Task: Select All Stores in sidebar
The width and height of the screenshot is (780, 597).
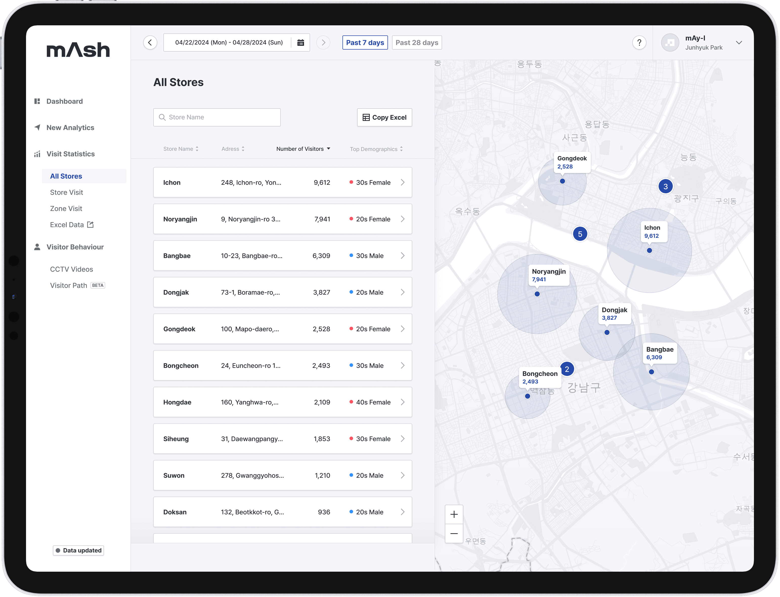Action: coord(84,176)
